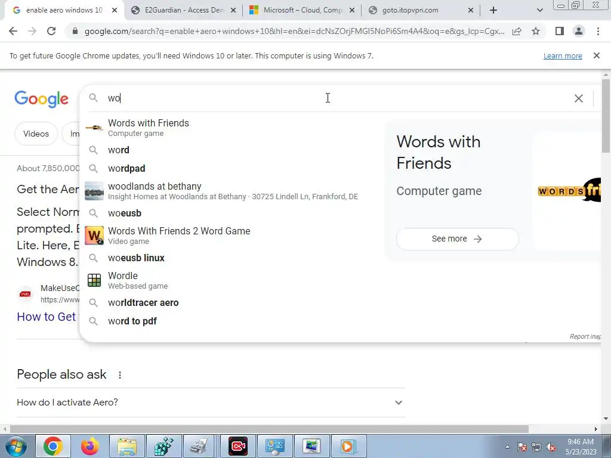Viewport: 611px width, 458px height.
Task: Open 'People also ask' options menu
Action: click(119, 375)
